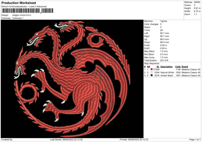
Task: Click the 'Stops:' label
Action: tap(147, 27)
